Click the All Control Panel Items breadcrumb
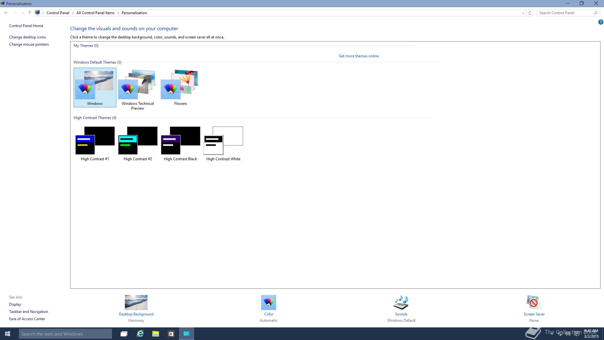 95,13
